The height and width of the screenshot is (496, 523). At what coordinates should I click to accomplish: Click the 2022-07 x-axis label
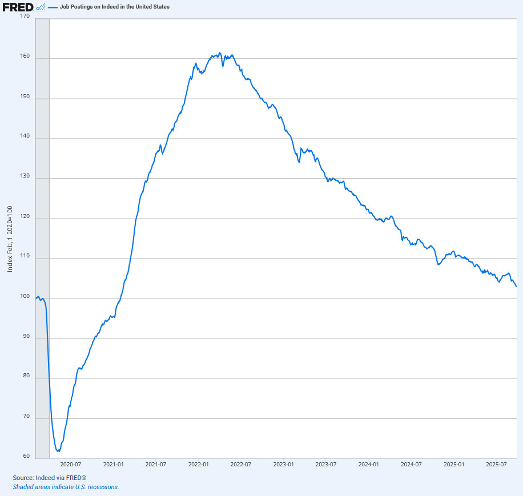(x=241, y=465)
